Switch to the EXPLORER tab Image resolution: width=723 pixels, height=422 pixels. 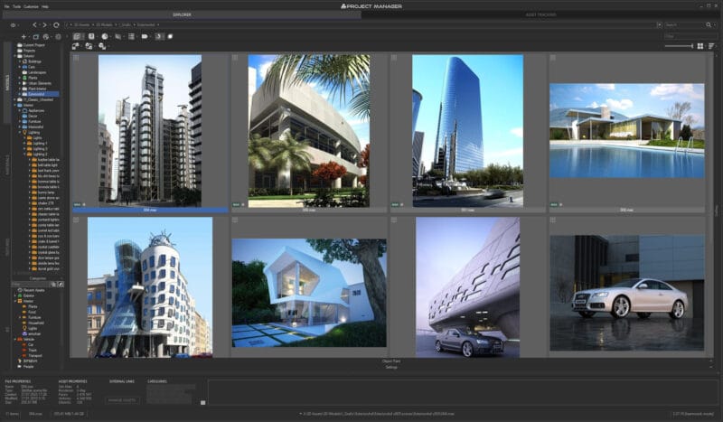(183, 14)
